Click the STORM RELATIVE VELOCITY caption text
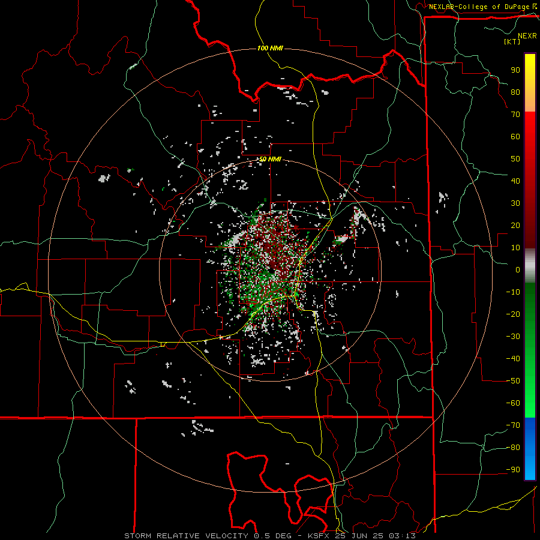Image resolution: width=540 pixels, height=540 pixels. coord(186,536)
